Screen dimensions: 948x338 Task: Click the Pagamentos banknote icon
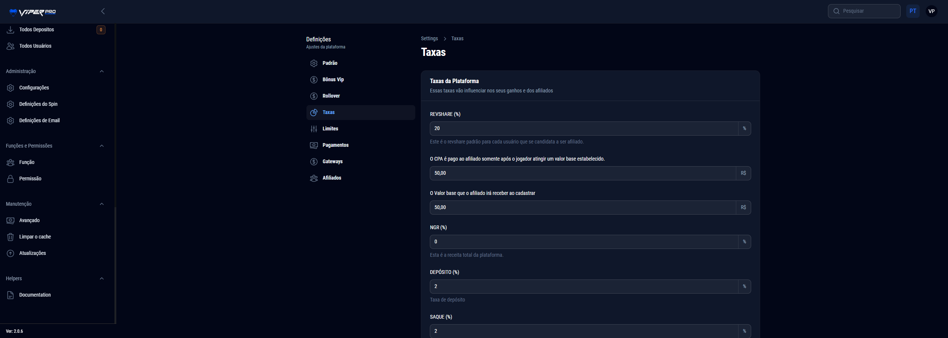pyautogui.click(x=314, y=145)
